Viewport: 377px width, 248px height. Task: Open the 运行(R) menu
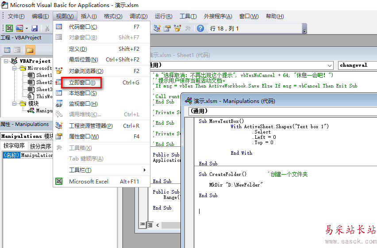163,16
